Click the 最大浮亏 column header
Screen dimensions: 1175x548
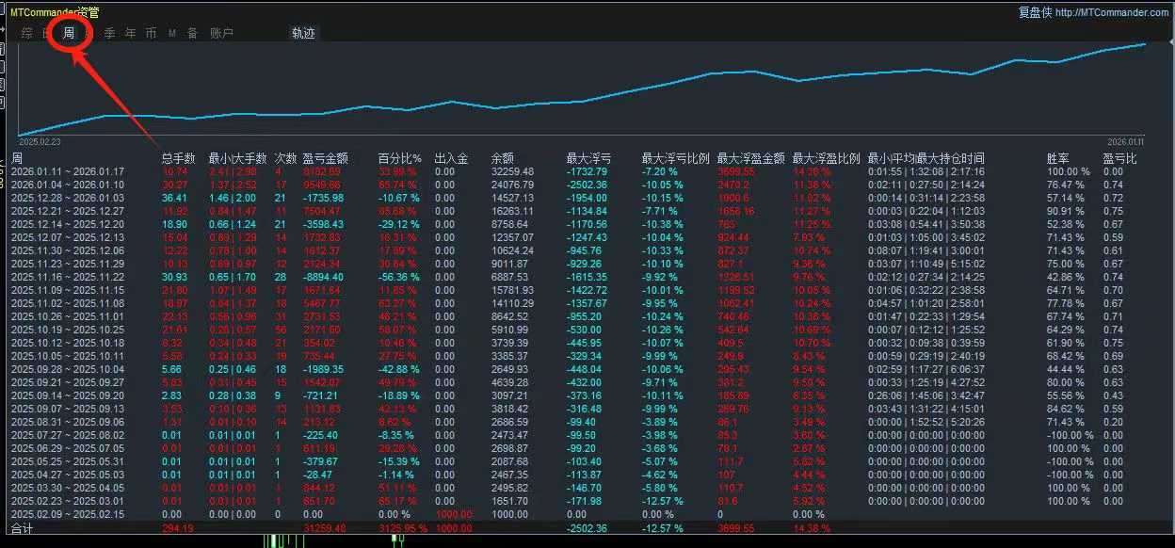tap(588, 158)
